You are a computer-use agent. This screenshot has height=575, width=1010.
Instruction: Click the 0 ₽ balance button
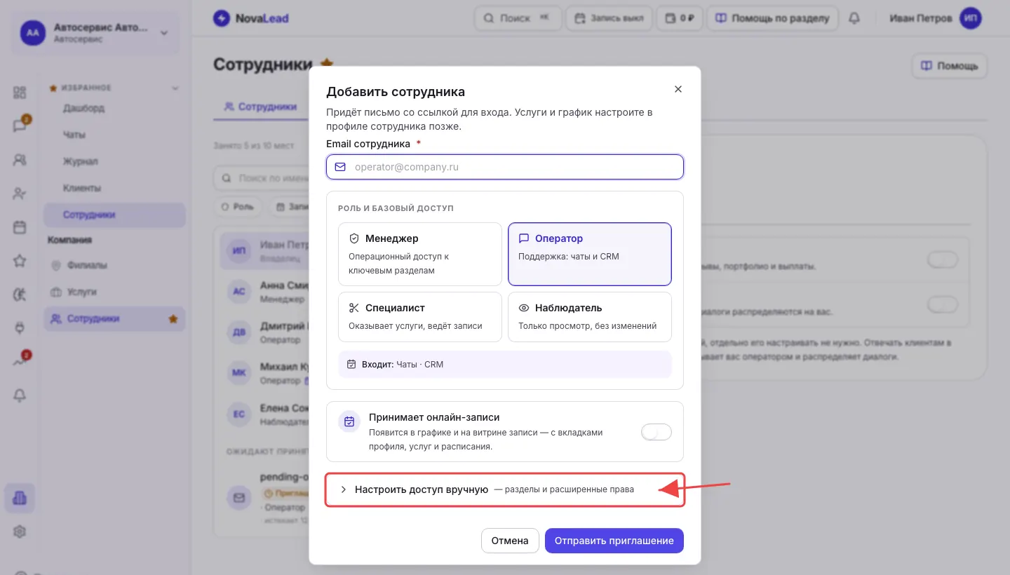[680, 18]
